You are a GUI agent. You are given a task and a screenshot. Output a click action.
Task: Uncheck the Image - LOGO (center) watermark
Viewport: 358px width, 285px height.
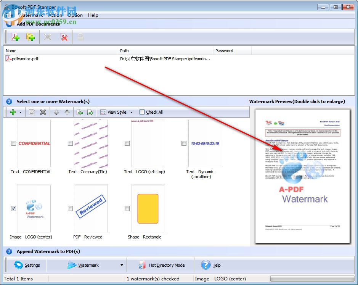coord(13,208)
